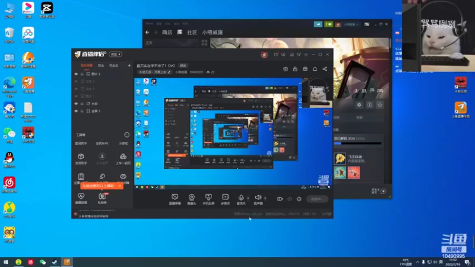Open the mode pill beside companion logo
Image resolution: width=475 pixels, height=267 pixels.
coord(115,54)
